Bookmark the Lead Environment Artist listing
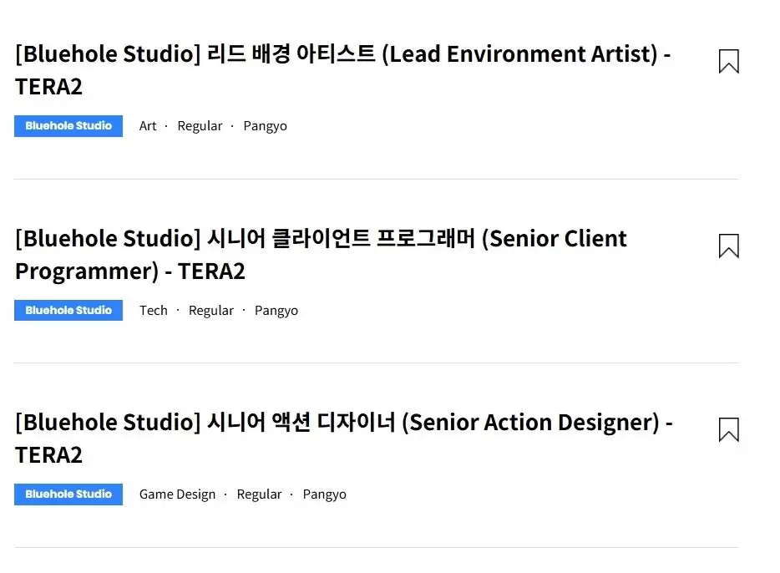The height and width of the screenshot is (573, 780). point(727,60)
